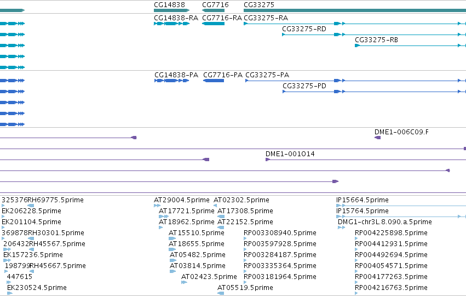The image size is (466, 296).
Task: Click EST RH30301.5prime
Action: (x=56, y=233)
